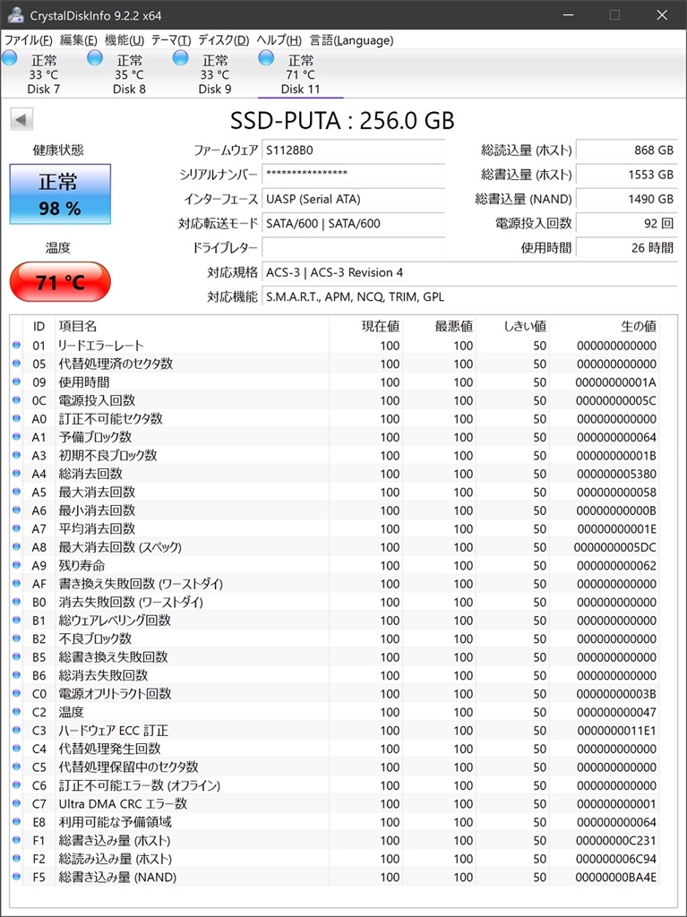Select the B0 消去失敗回数 (ワーストダイ) row
The image size is (687, 917).
pos(335,603)
